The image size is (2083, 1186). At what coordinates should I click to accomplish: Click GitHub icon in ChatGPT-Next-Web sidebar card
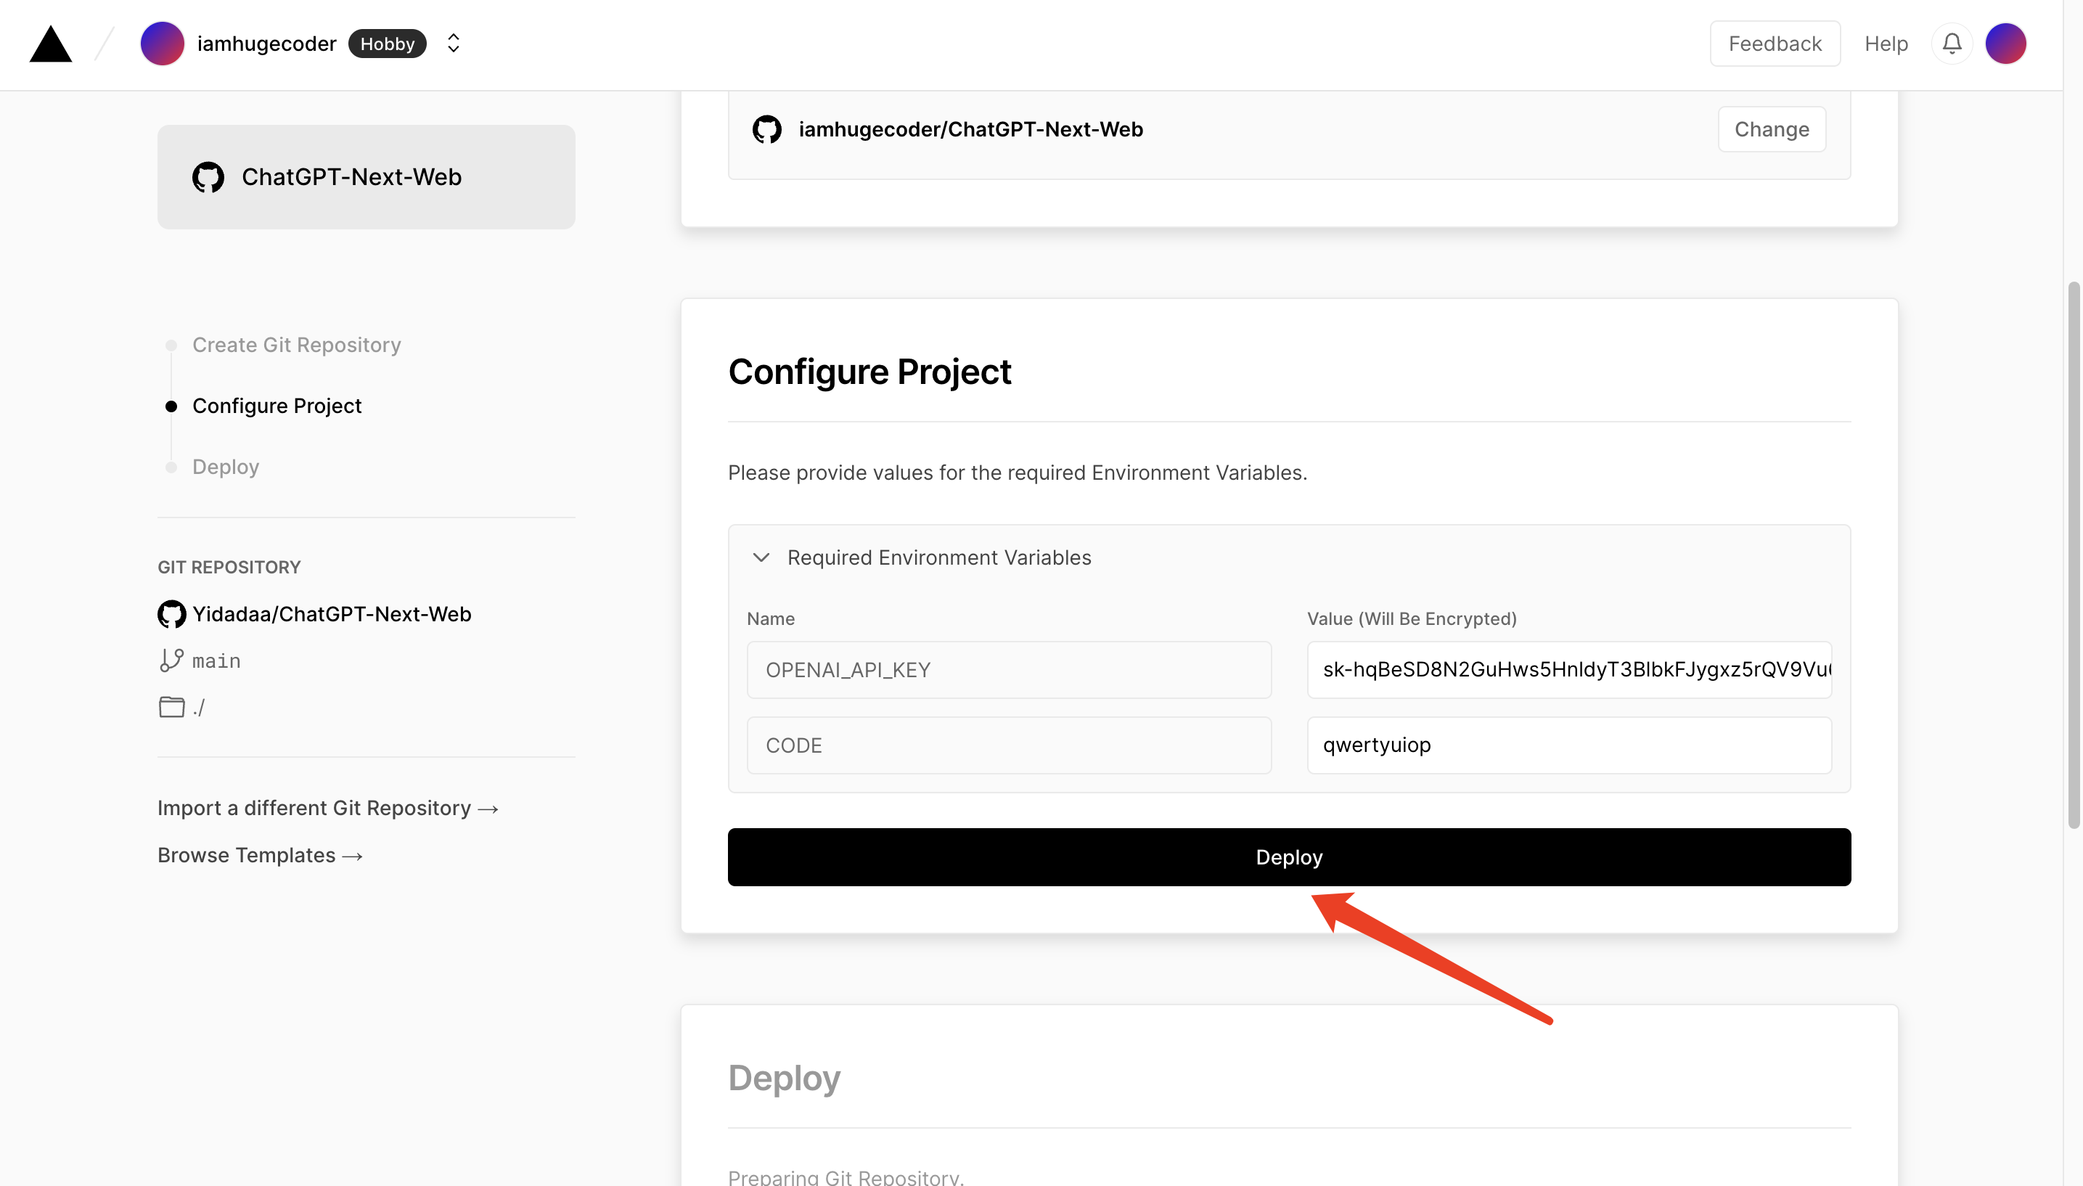[208, 177]
